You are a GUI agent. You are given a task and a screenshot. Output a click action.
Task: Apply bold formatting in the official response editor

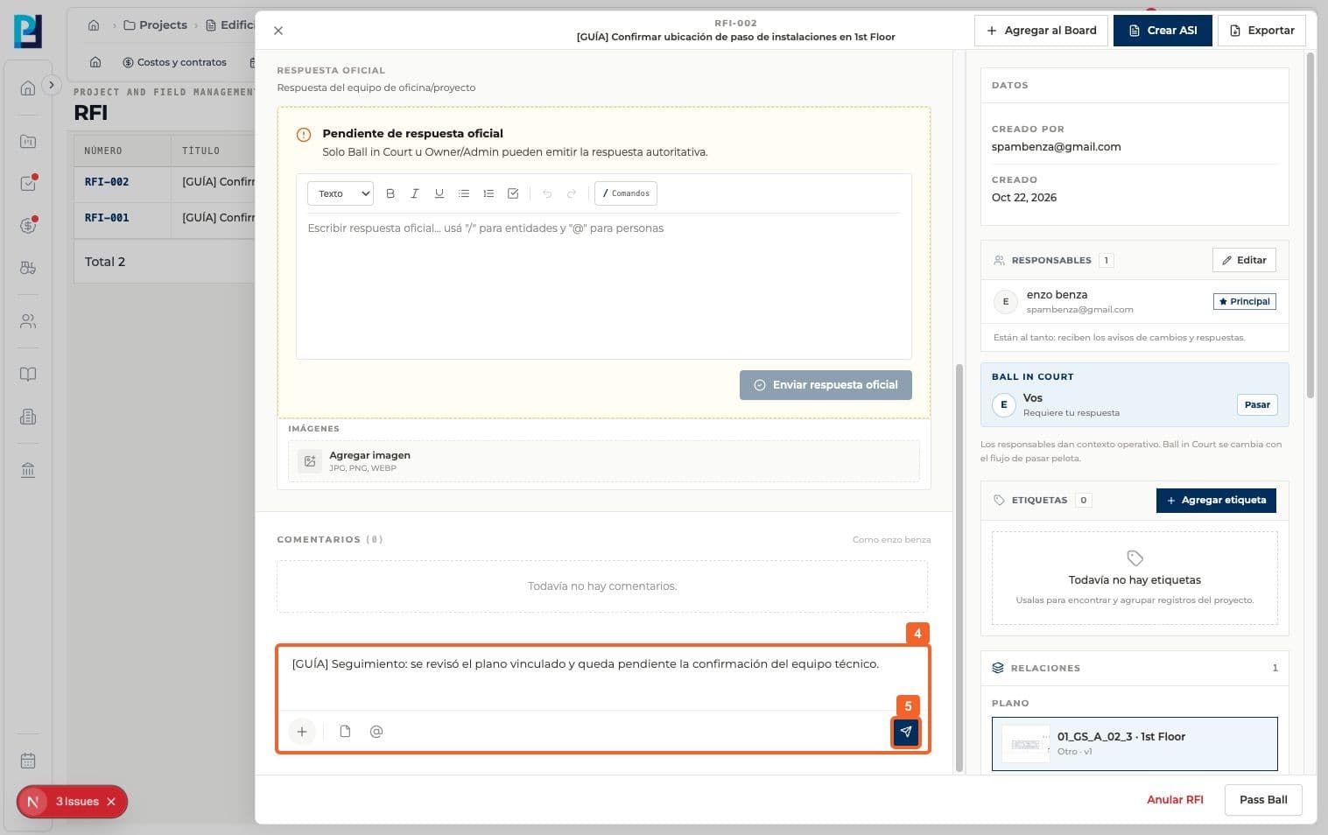[390, 193]
